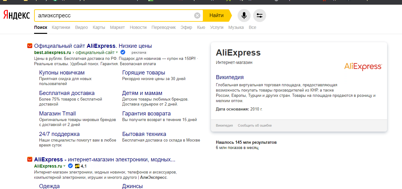The image size is (402, 189).
Task: Open the Кью tab
Action: (x=201, y=27)
